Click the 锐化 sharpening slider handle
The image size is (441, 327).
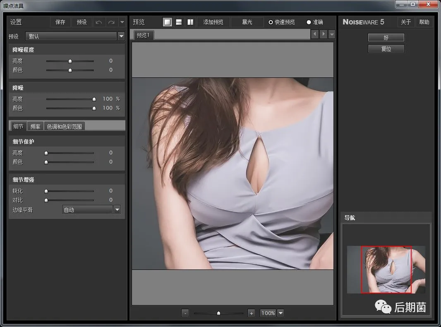(x=46, y=191)
